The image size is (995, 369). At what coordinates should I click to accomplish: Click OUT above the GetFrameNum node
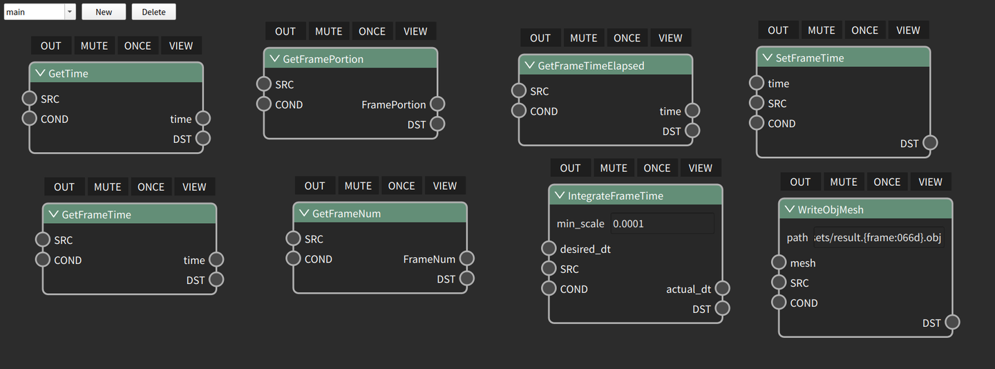pyautogui.click(x=314, y=186)
